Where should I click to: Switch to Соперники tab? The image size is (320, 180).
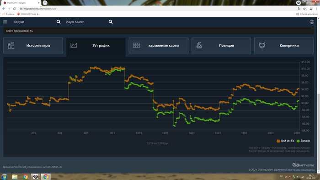tap(284, 46)
